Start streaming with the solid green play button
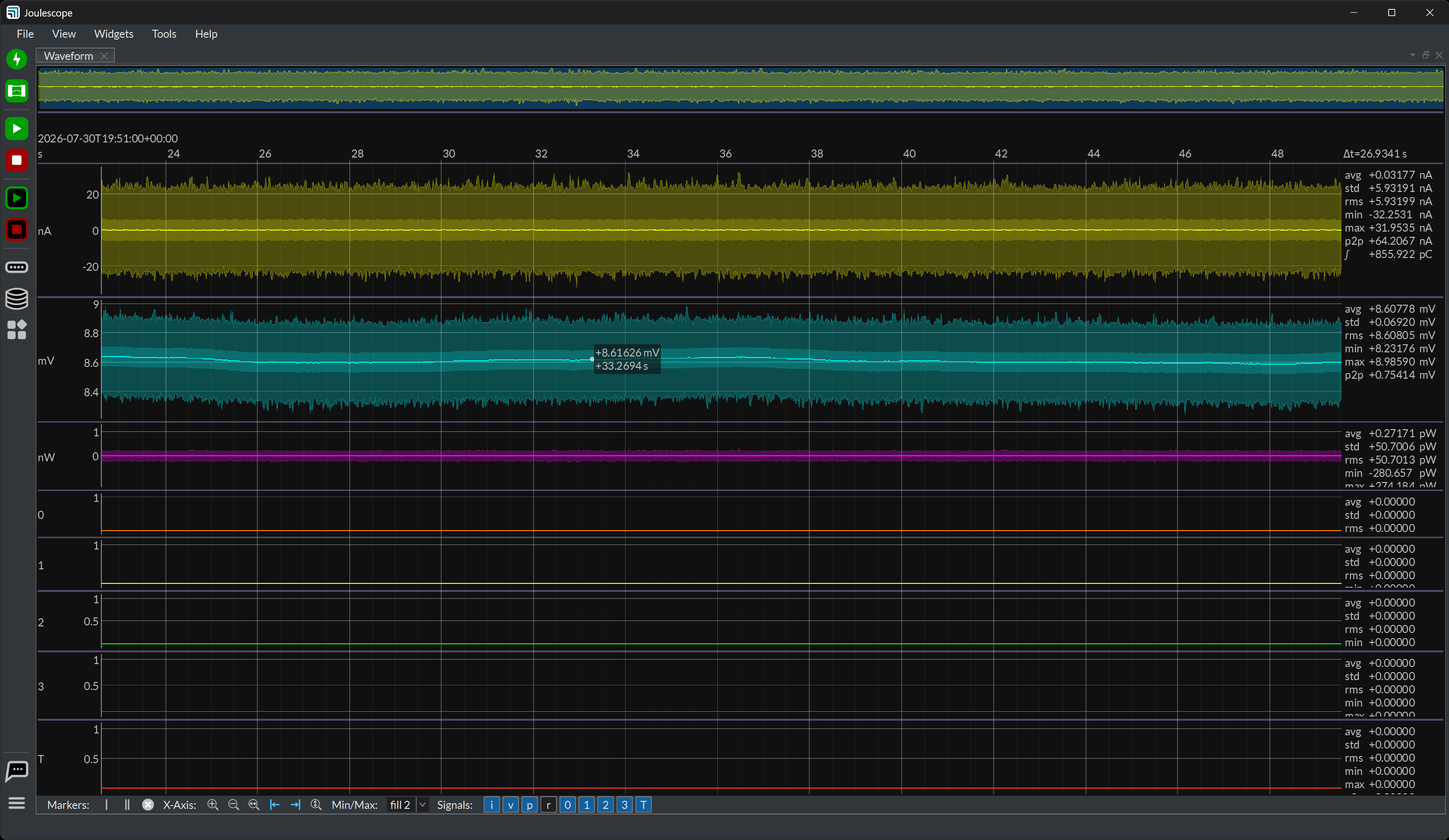The image size is (1449, 840). (16, 128)
